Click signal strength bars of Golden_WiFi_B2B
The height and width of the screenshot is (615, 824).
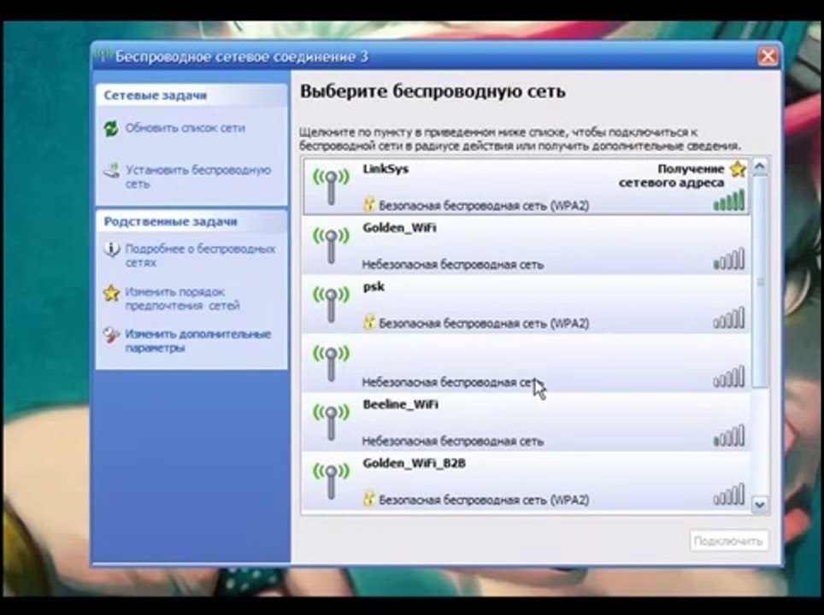[x=729, y=495]
